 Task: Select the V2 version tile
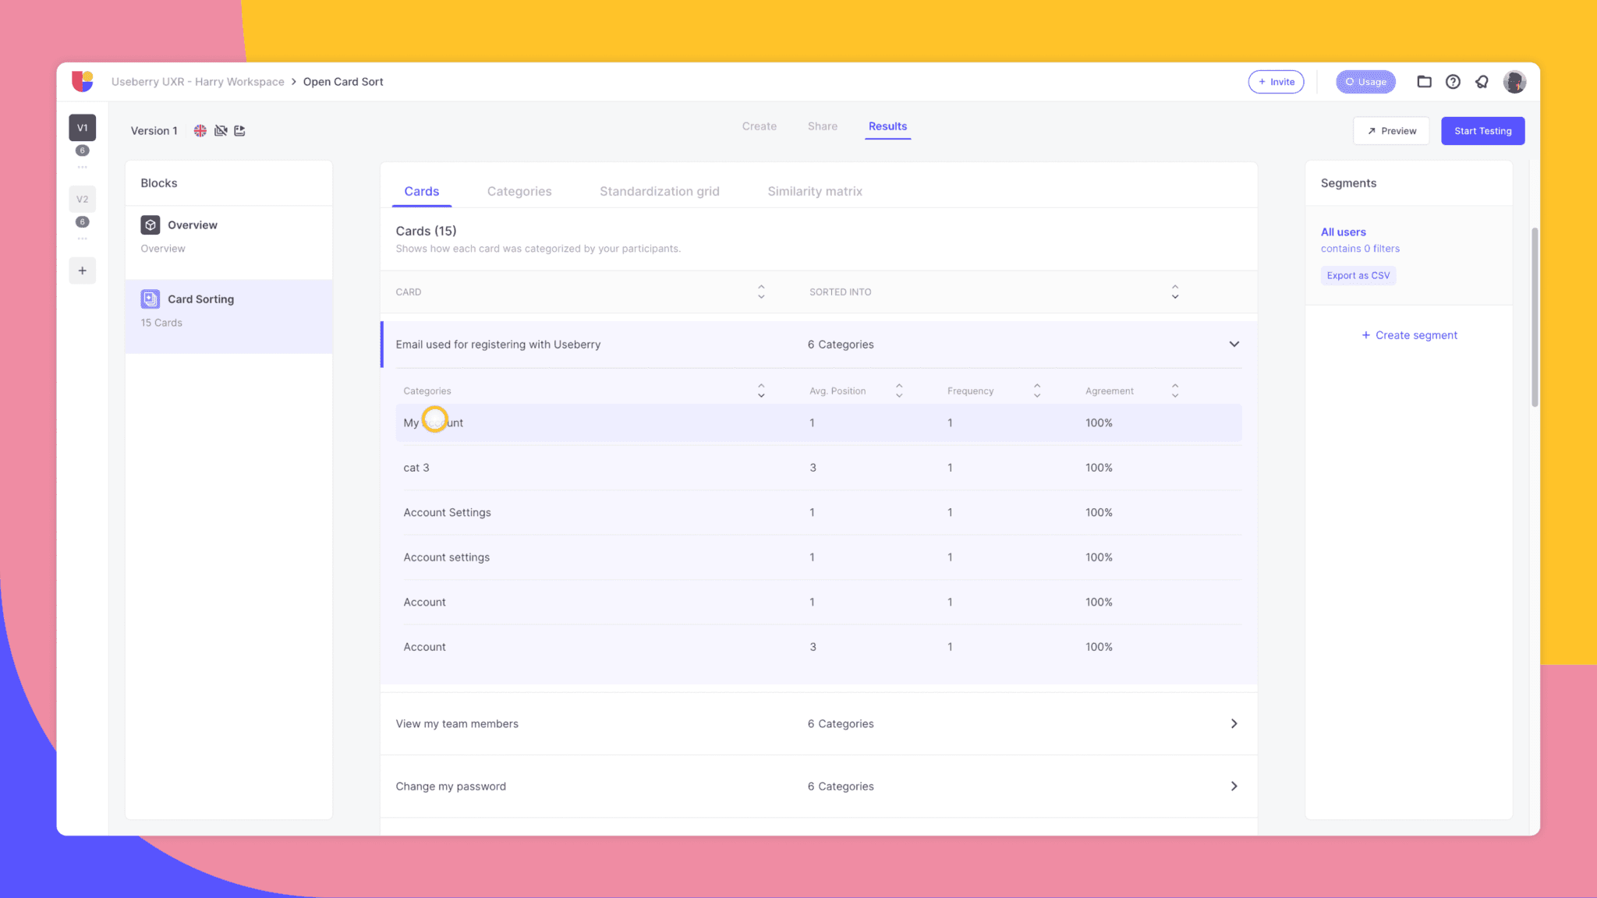[82, 200]
